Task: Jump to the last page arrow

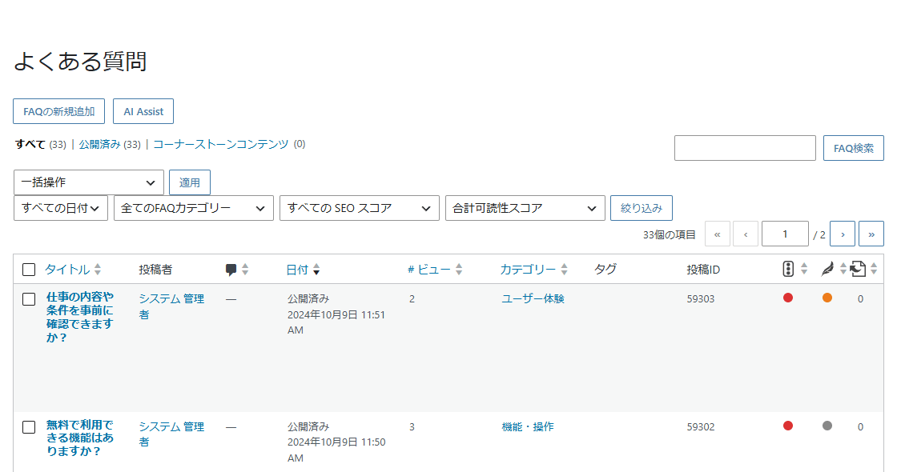Action: [x=871, y=234]
